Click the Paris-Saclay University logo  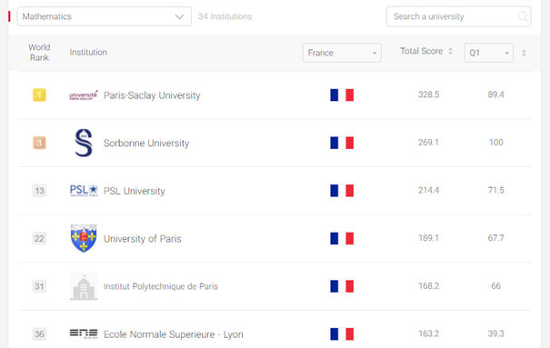[84, 95]
